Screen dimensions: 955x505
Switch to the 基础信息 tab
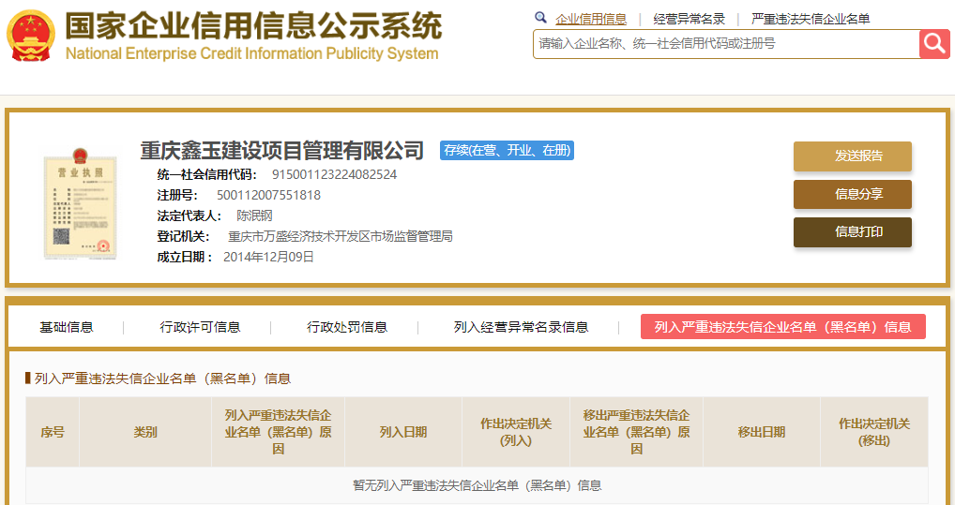(x=67, y=327)
